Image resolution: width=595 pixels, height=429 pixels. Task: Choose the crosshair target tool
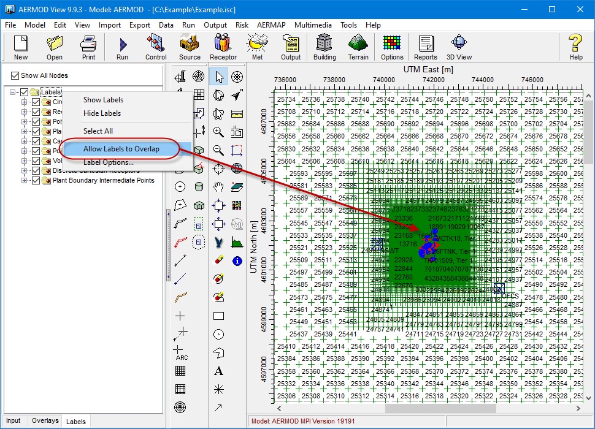(218, 169)
